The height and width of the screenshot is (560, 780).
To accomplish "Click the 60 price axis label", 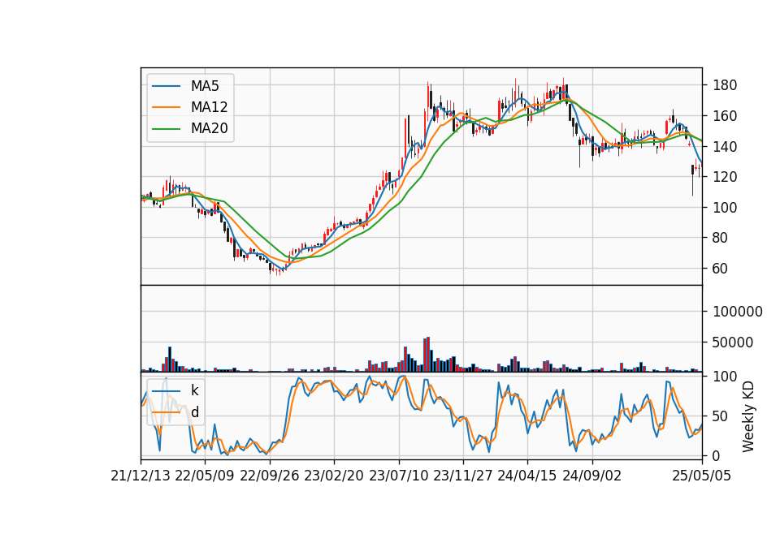I will pos(721,269).
